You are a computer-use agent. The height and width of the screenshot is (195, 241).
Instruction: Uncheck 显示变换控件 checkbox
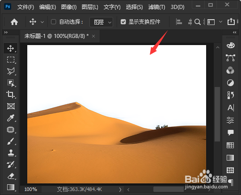(123, 22)
